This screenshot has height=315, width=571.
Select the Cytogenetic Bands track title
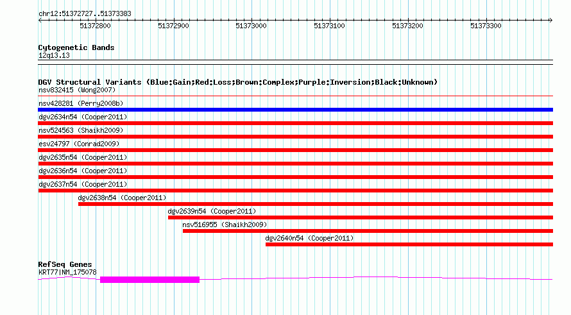pyautogui.click(x=76, y=47)
